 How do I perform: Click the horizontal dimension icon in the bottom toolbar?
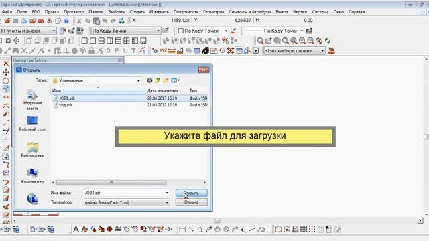(182, 229)
